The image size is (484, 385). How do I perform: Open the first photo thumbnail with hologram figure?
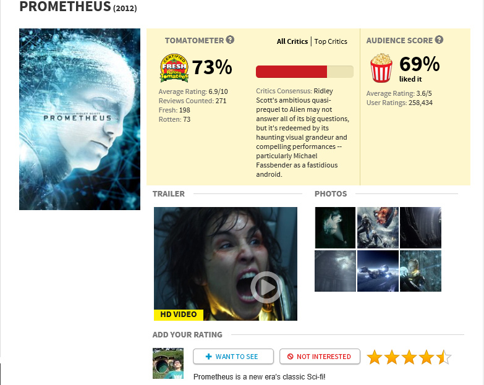(335, 227)
